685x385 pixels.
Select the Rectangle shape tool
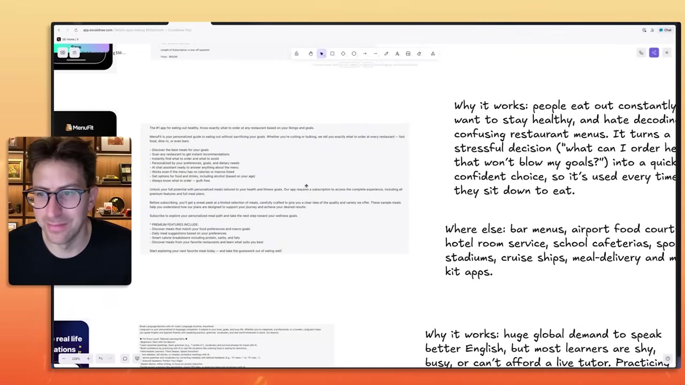point(332,53)
